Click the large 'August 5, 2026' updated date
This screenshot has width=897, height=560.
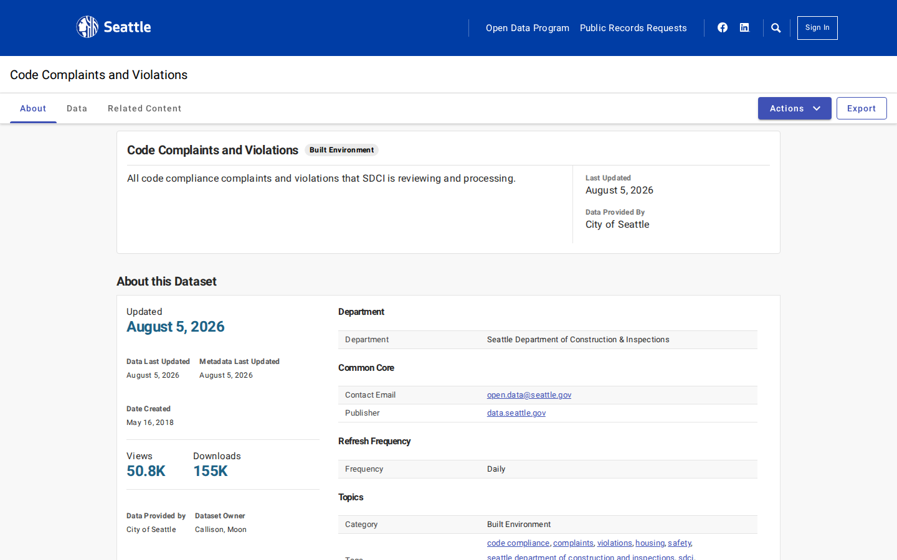[176, 327]
